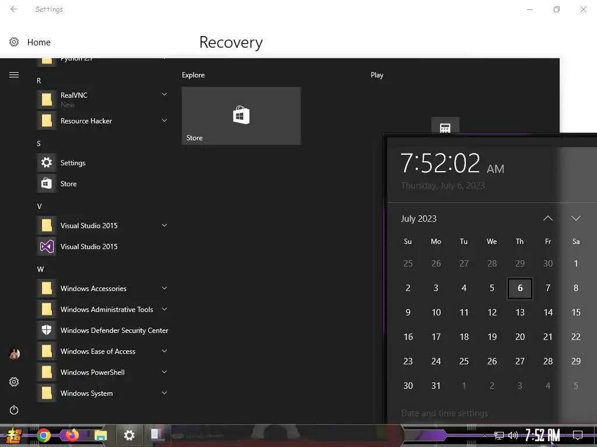Select Saturday July 1 in calendar
Screen dimensions: 597x447
(x=575, y=264)
